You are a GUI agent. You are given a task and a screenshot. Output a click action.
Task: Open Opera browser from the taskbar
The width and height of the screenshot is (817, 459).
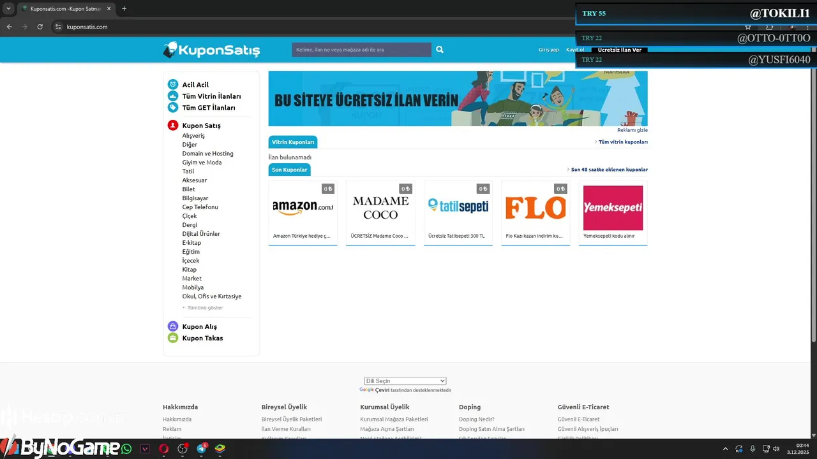[164, 449]
